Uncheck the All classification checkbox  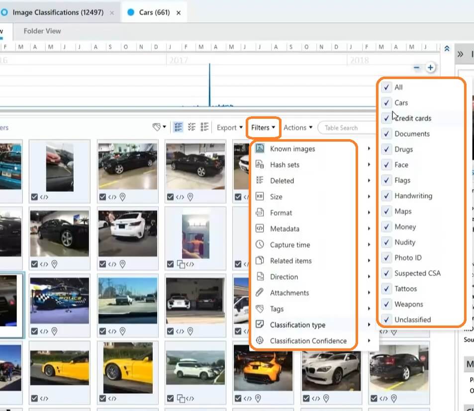click(x=386, y=87)
